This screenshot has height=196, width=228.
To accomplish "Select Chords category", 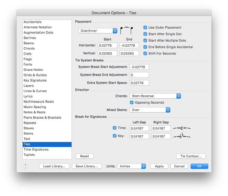I will 47,48.
